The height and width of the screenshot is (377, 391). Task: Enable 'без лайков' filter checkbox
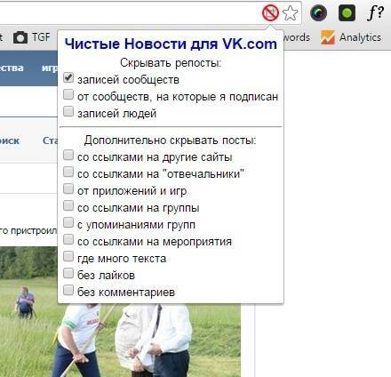point(68,273)
